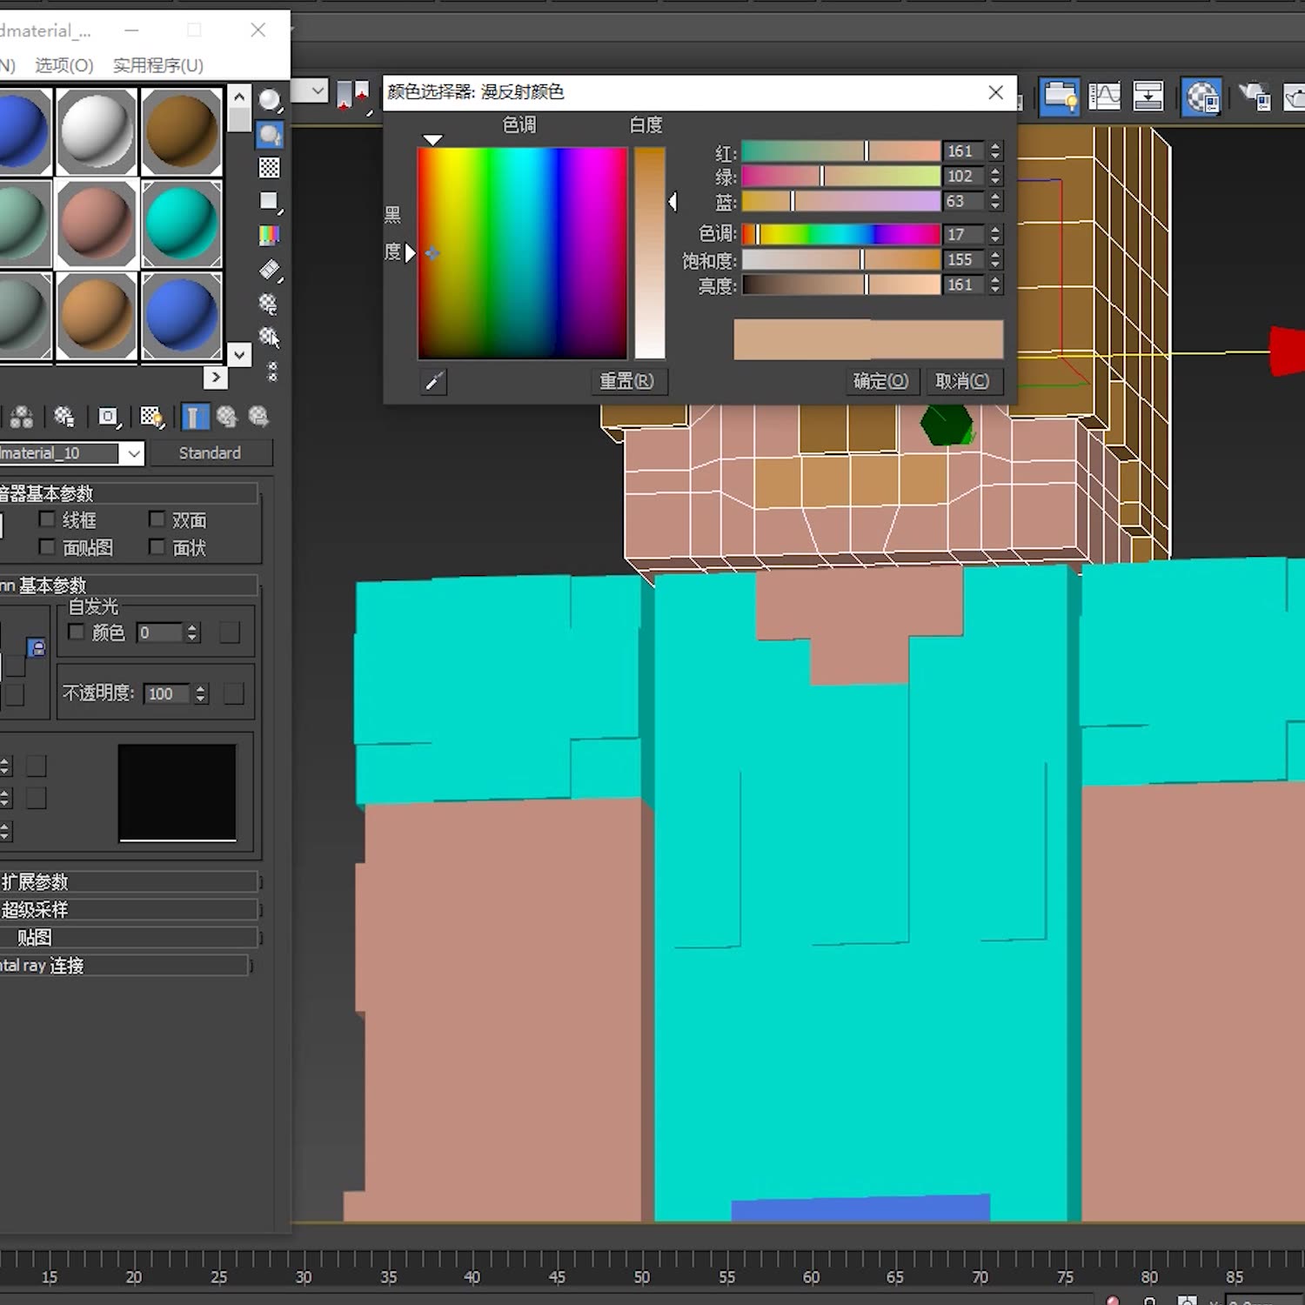The image size is (1305, 1305).
Task: Toggle the Show End Result icon
Action: click(x=194, y=418)
